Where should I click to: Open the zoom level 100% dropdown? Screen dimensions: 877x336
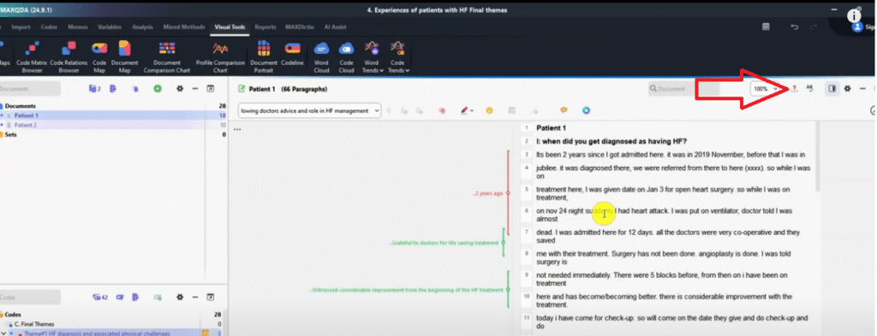[x=765, y=89]
